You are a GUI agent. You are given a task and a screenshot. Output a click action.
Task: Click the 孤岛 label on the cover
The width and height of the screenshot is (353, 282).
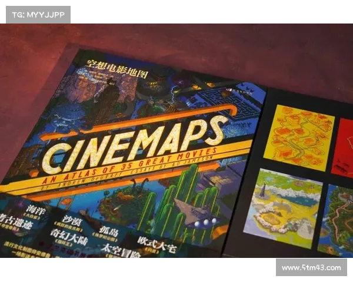tap(109, 231)
